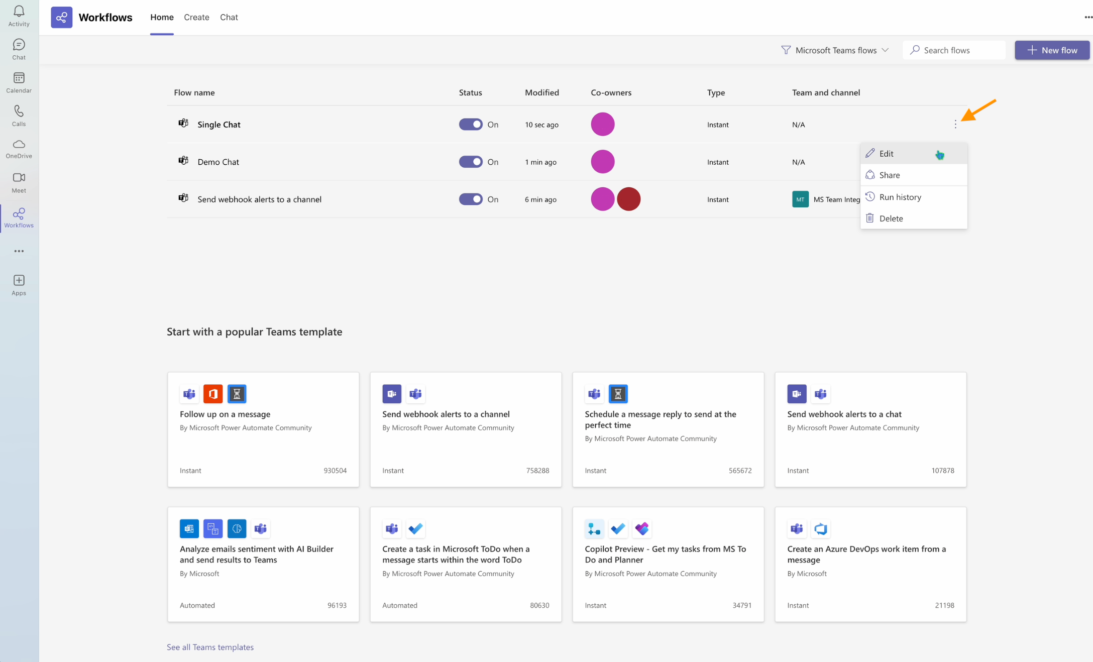The height and width of the screenshot is (662, 1093).
Task: Turn off Send webhook alerts flow toggle
Action: tap(470, 199)
